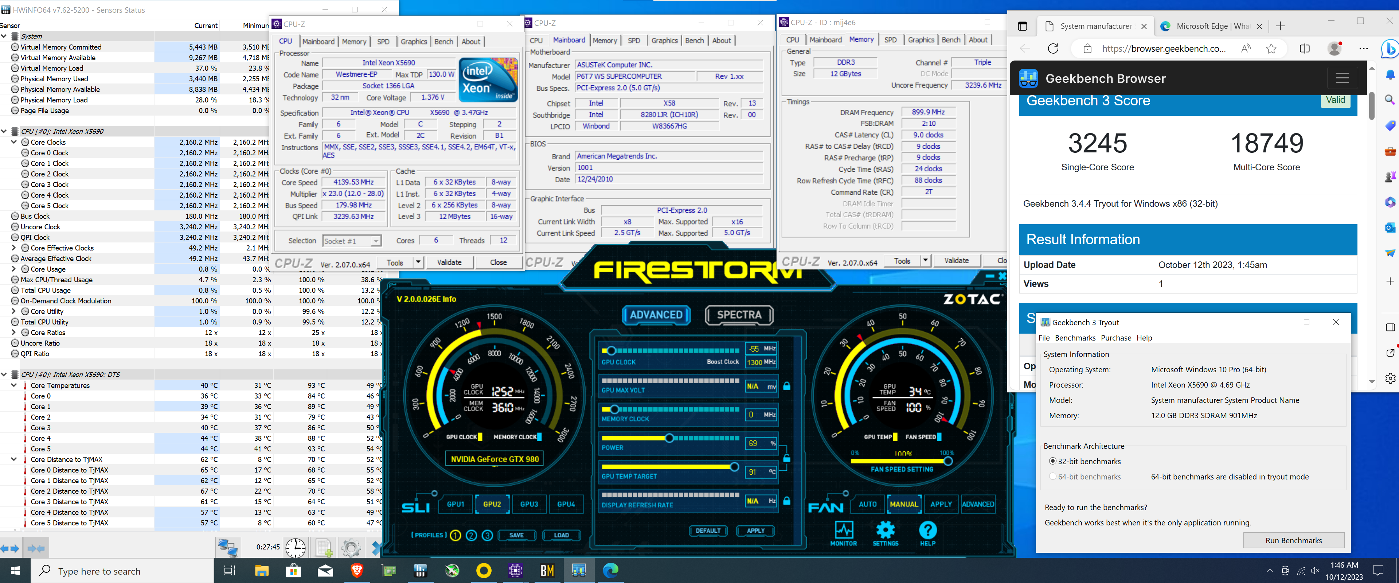Toggle SPECTRA mode in FireStorm
This screenshot has width=1399, height=583.
click(x=739, y=315)
